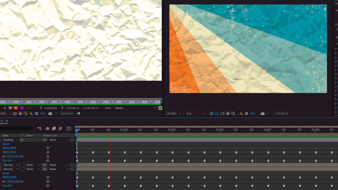Screen dimensions: 338x190
Task: Click the composition mini-flowchart icon
Action: tap(39, 129)
